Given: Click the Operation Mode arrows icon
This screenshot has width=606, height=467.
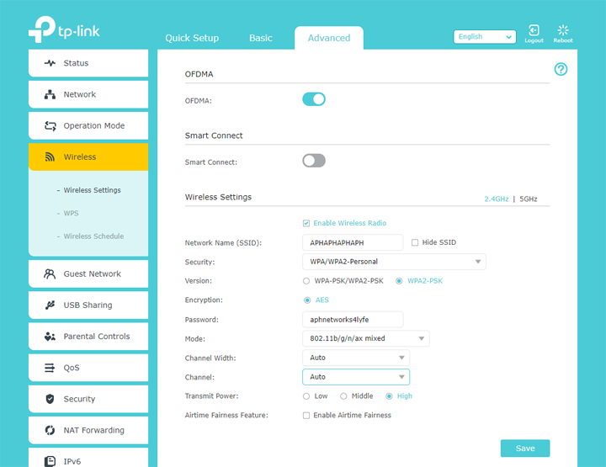Looking at the screenshot, I should click(50, 126).
